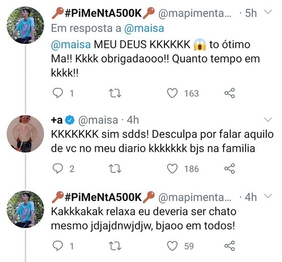Share maisa's reply tweet
282x262 pixels.
tap(230, 169)
